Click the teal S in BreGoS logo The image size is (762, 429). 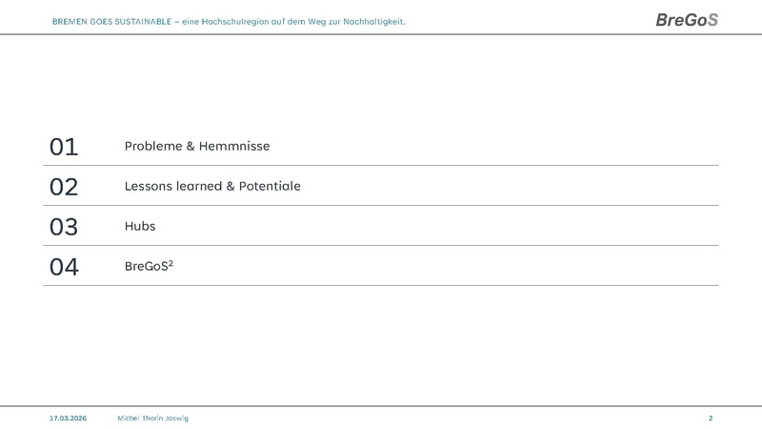click(x=712, y=20)
